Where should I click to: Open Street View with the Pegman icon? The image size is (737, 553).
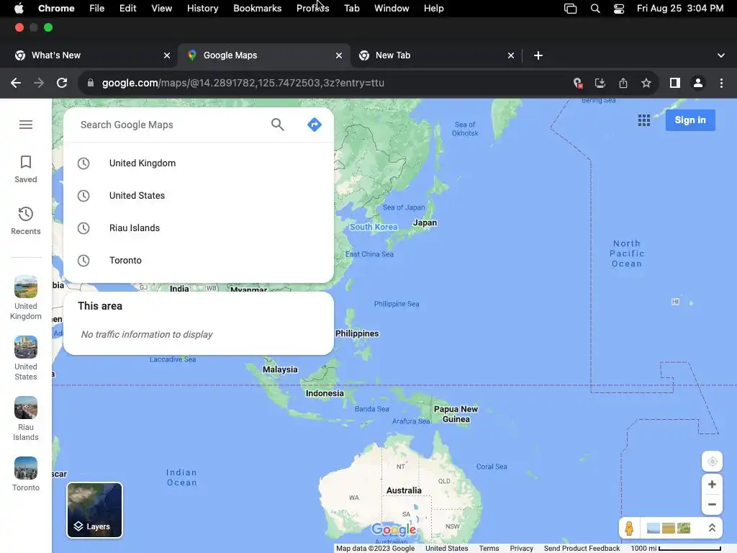pyautogui.click(x=629, y=528)
